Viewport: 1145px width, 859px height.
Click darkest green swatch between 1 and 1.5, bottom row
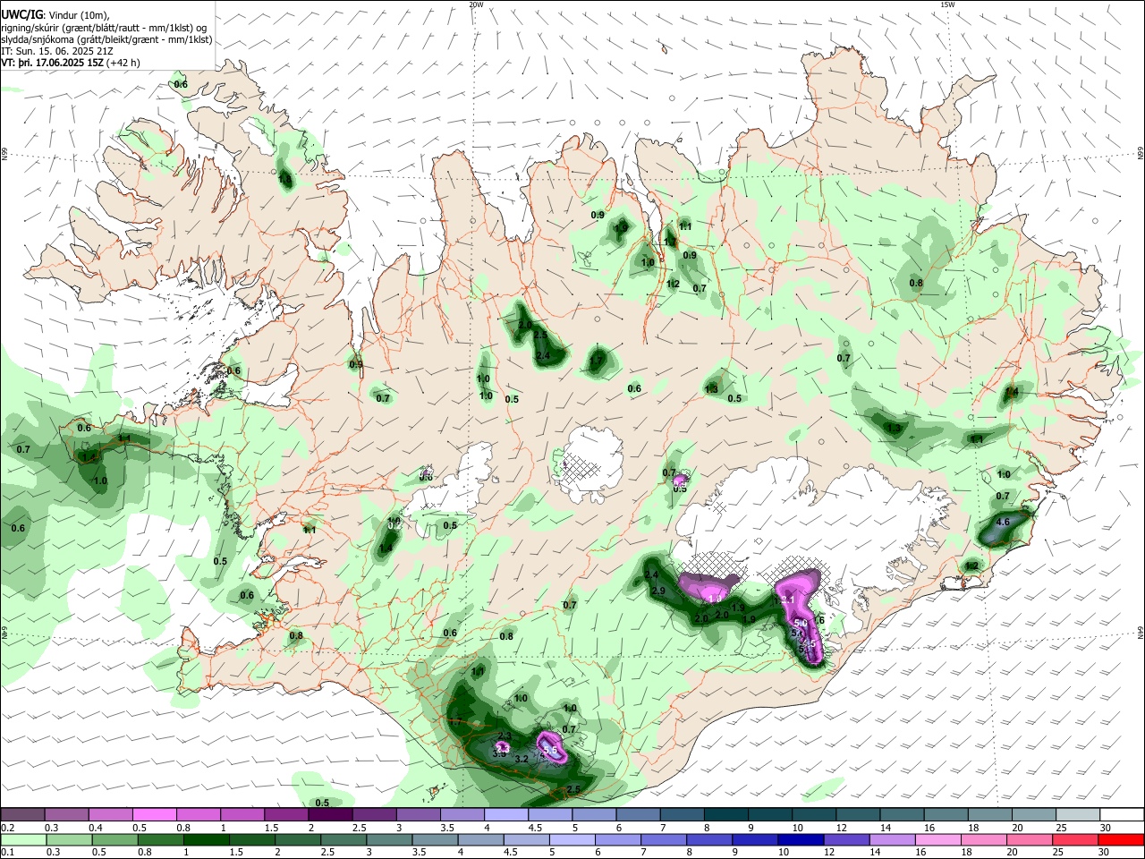[x=207, y=839]
